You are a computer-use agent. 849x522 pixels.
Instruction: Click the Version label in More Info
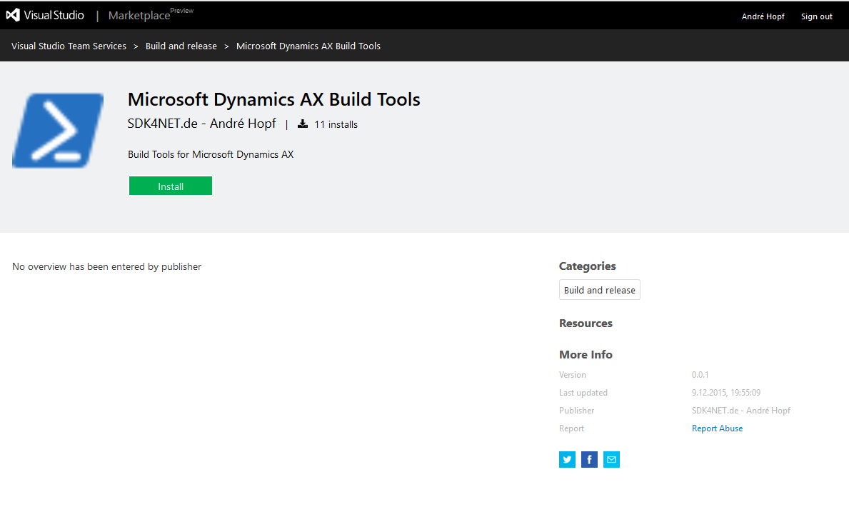[x=573, y=375]
